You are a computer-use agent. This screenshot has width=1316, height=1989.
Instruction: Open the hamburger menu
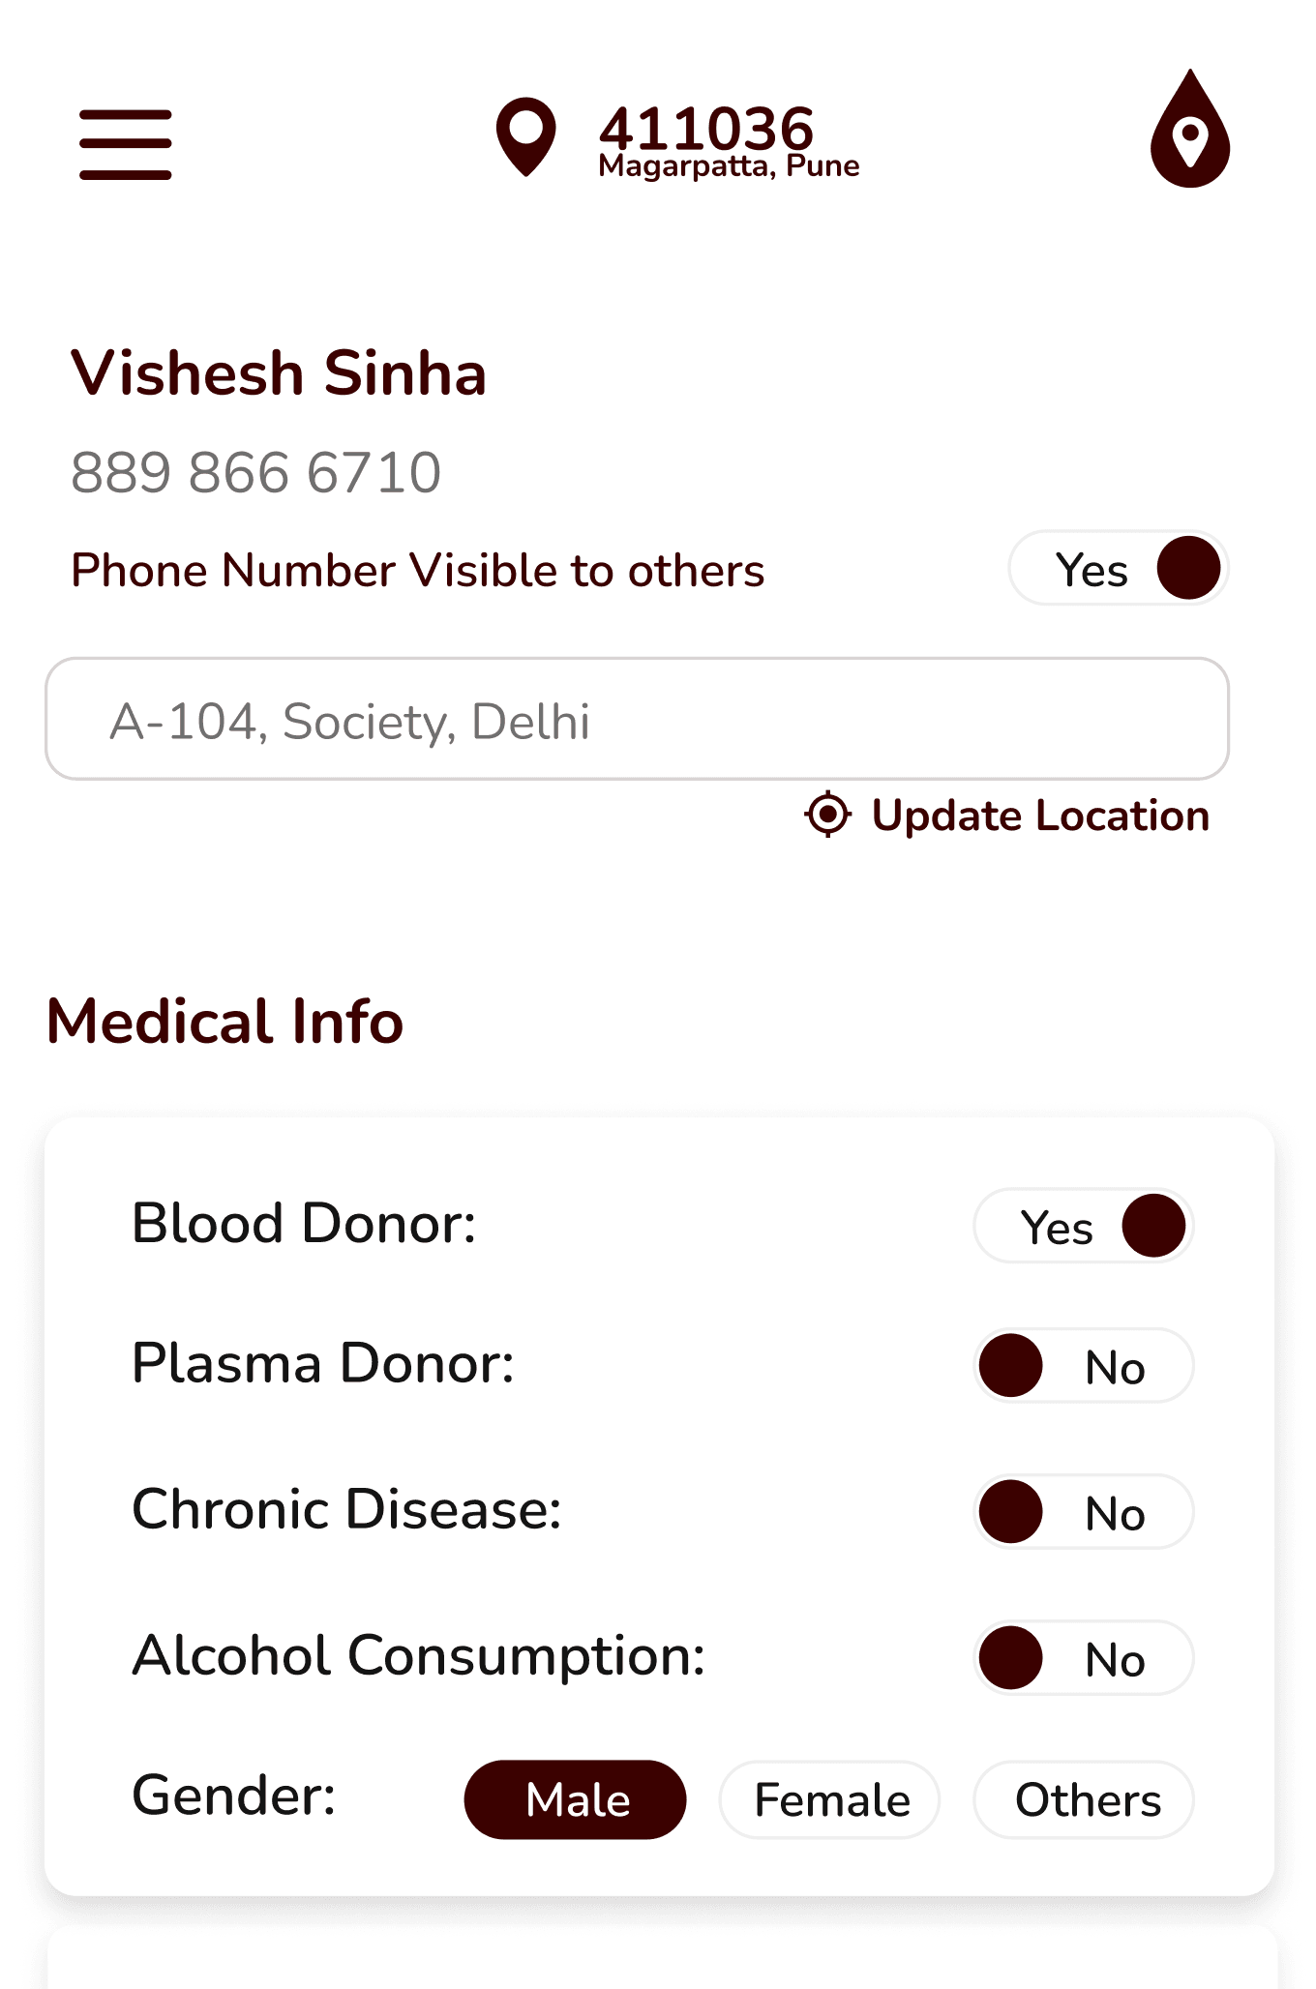[126, 144]
